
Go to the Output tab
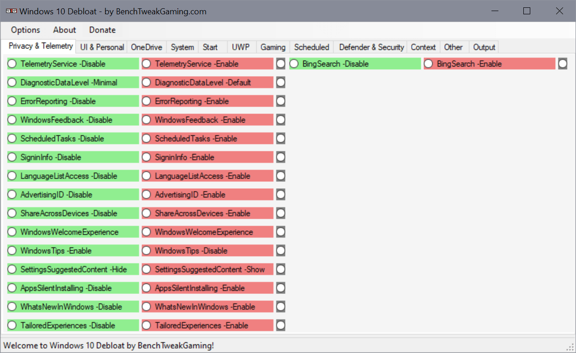484,47
